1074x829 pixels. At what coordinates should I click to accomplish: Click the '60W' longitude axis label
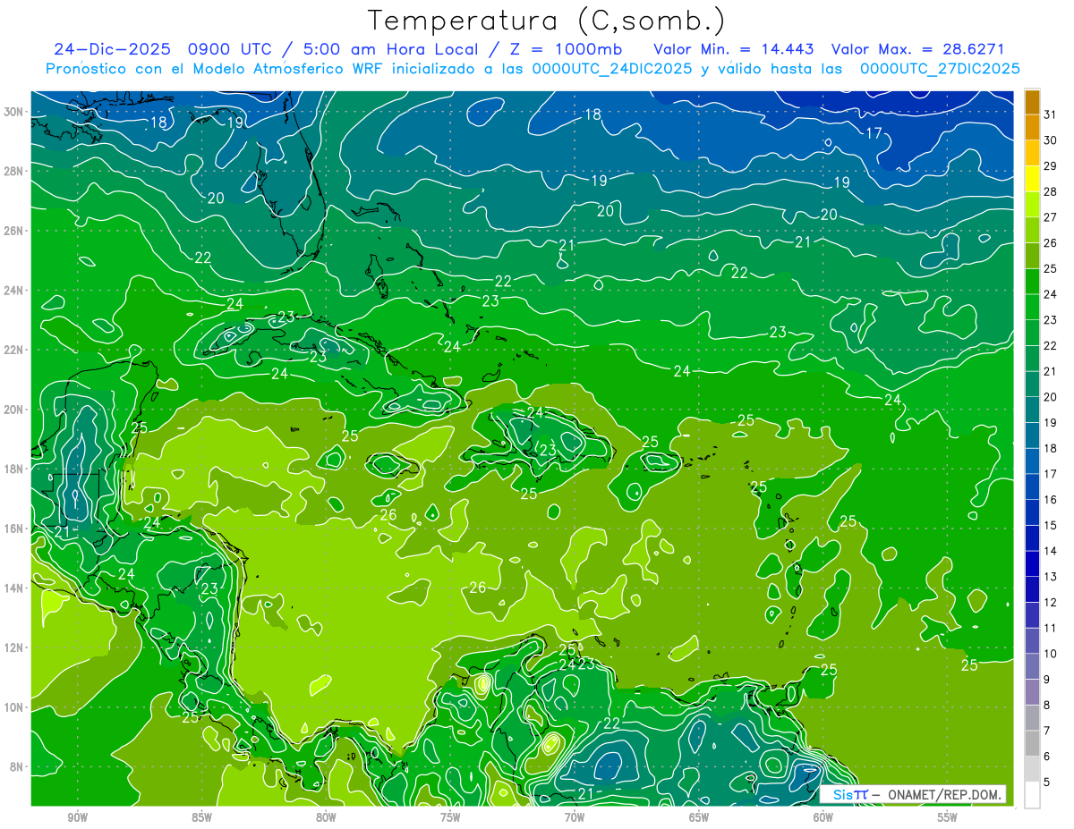coord(823,817)
